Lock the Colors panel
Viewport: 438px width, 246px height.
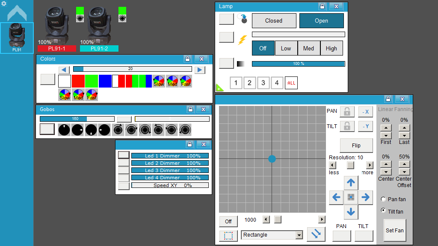187,59
